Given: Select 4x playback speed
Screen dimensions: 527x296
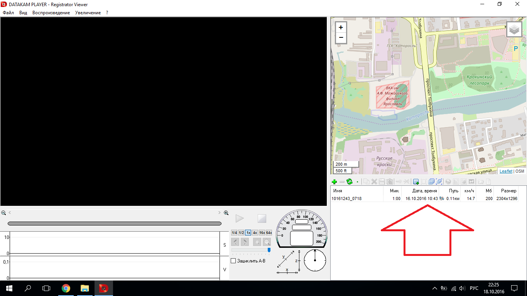Looking at the screenshot, I should (x=255, y=233).
